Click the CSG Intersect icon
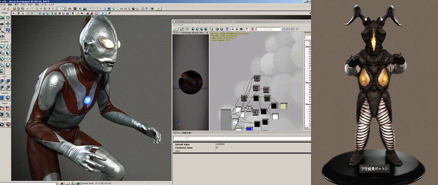 point(2,87)
